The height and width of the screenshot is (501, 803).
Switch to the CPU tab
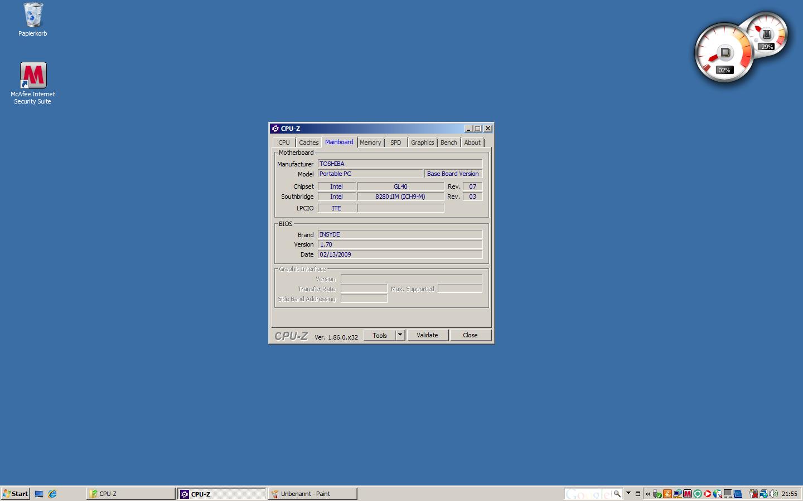(x=284, y=143)
